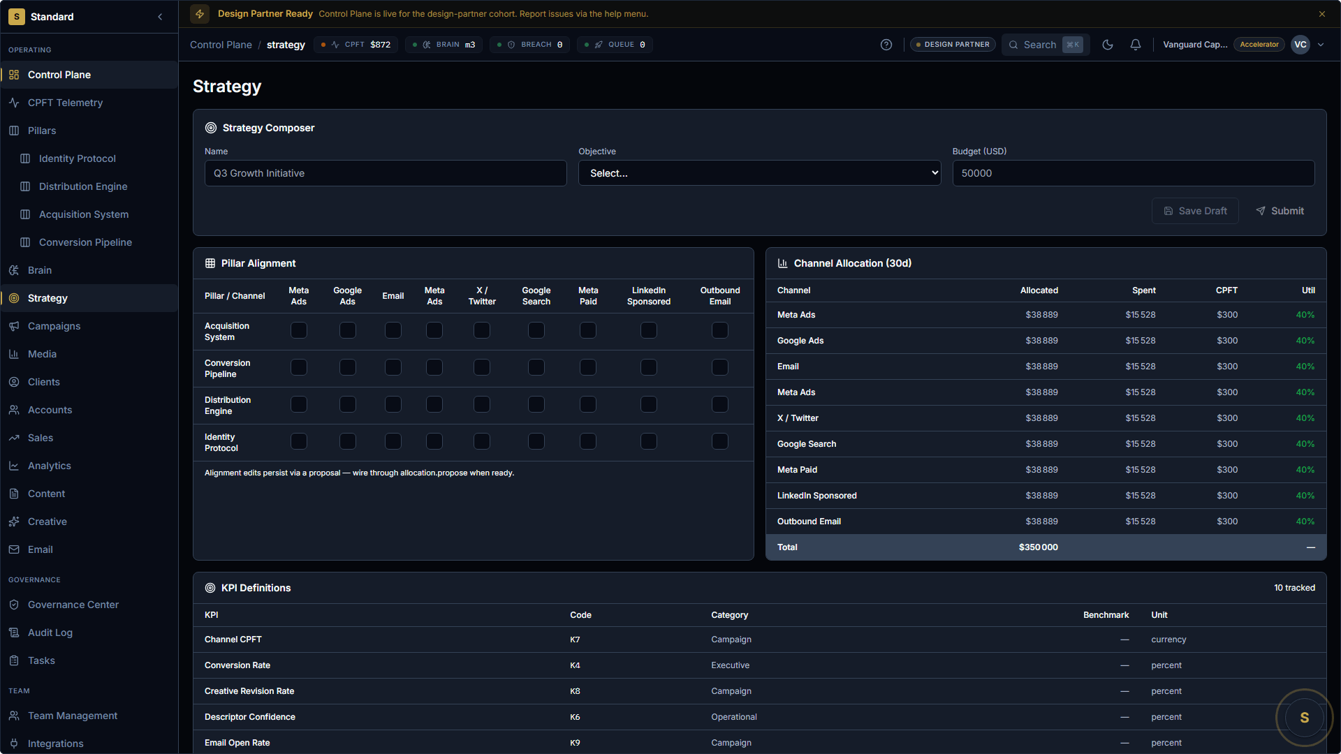Click the VC user avatar

[x=1300, y=45]
